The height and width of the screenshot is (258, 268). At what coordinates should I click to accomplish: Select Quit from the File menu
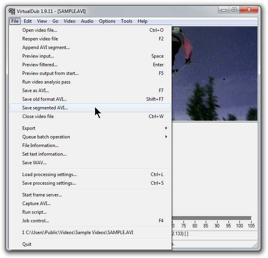tap(90, 244)
